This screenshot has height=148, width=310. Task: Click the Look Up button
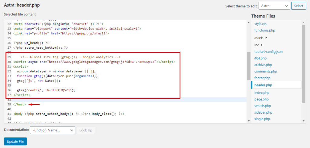[86, 130]
